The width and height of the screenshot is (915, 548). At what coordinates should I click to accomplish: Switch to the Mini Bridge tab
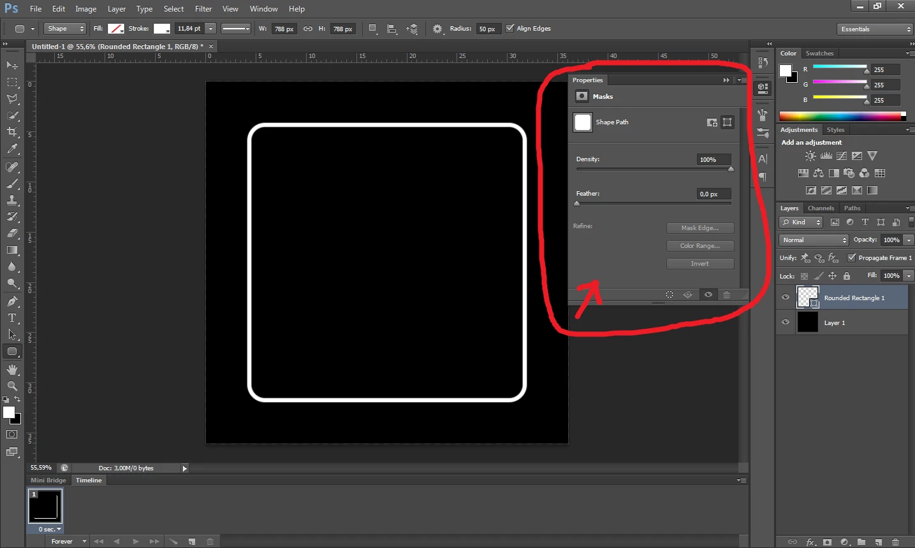(x=48, y=480)
